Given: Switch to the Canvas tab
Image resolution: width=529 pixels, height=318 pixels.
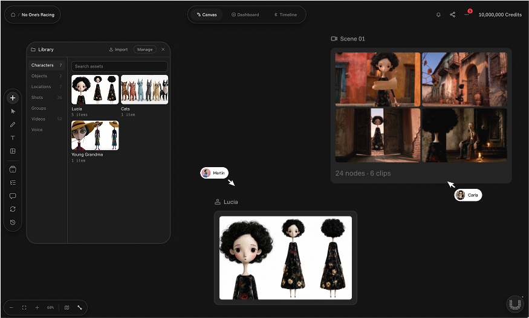Looking at the screenshot, I should click(x=207, y=15).
